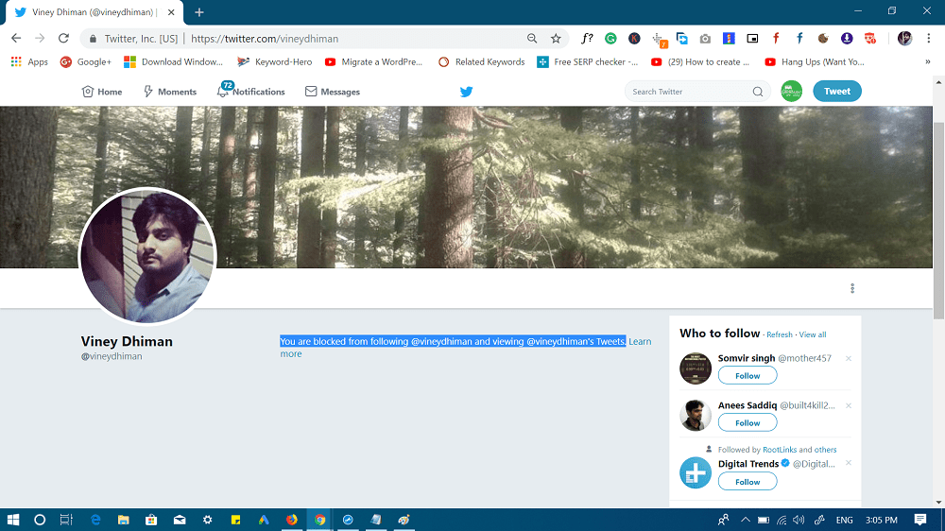This screenshot has height=531, width=945.
Task: Click the Tweet button
Action: point(837,91)
